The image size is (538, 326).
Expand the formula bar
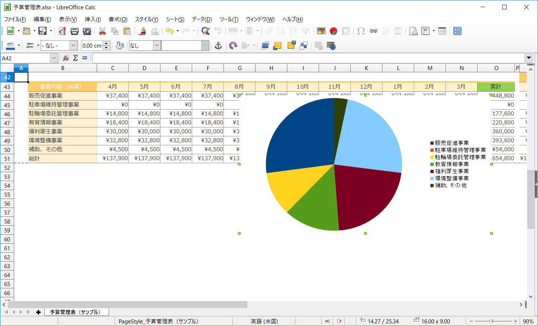coord(529,58)
